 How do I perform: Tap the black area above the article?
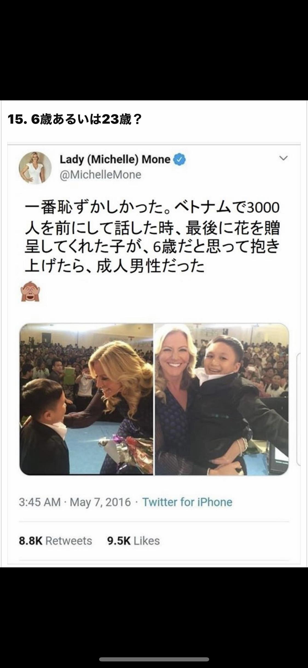point(154,50)
